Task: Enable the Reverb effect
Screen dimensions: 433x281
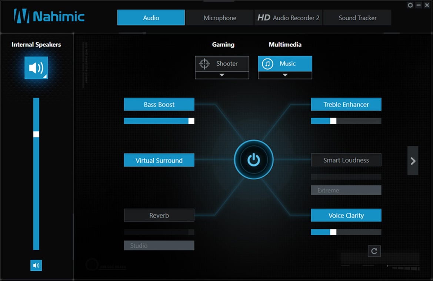Action: [x=159, y=215]
